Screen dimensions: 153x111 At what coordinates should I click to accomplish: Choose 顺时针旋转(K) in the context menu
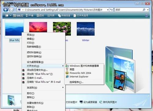(43, 52)
